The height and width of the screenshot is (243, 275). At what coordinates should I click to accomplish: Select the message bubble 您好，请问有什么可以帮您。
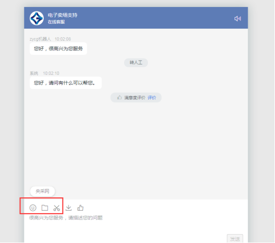66,83
